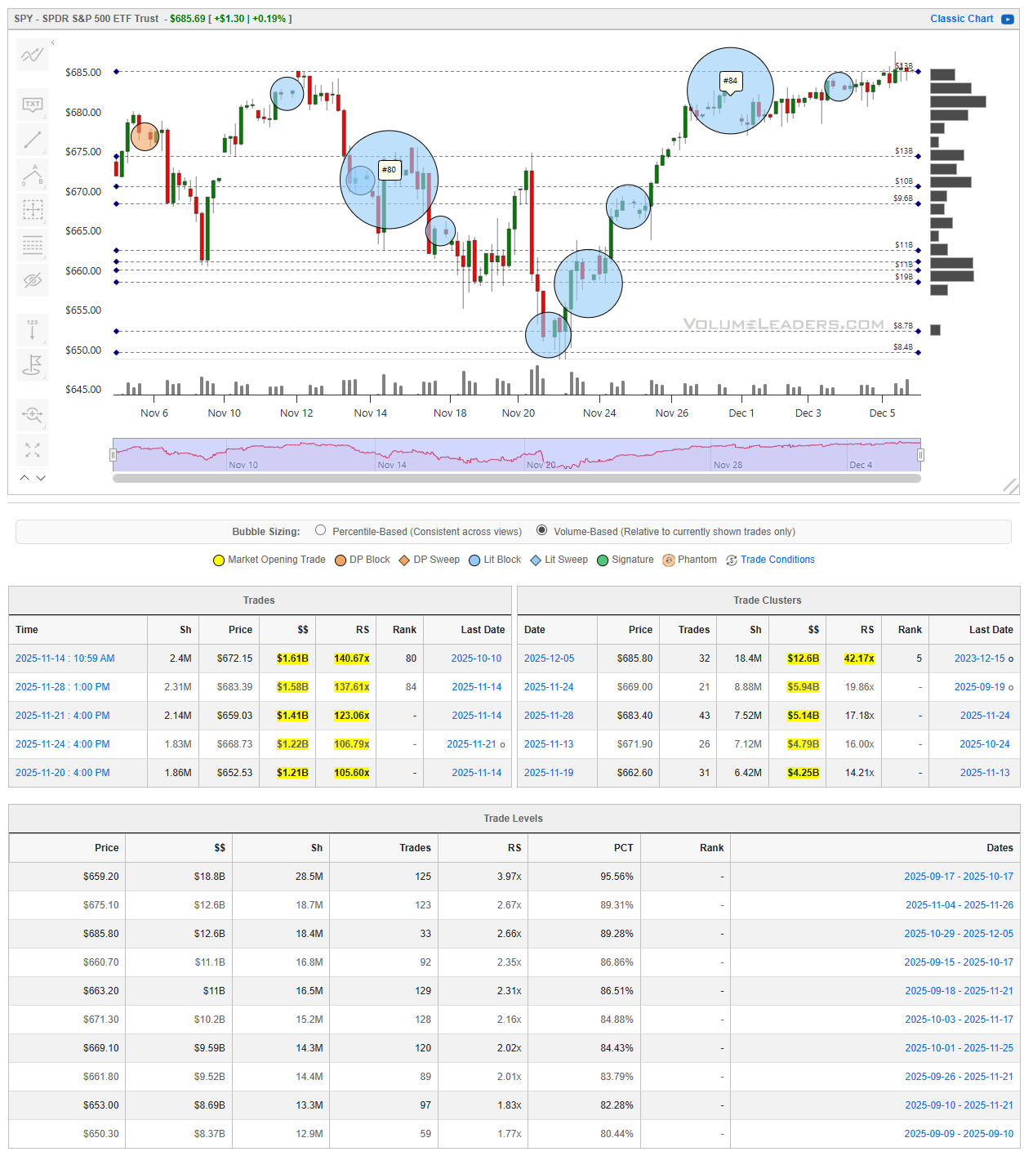Click the blue Lit Sweep diamond icon
Image resolution: width=1024 pixels, height=1156 pixels.
(x=536, y=560)
